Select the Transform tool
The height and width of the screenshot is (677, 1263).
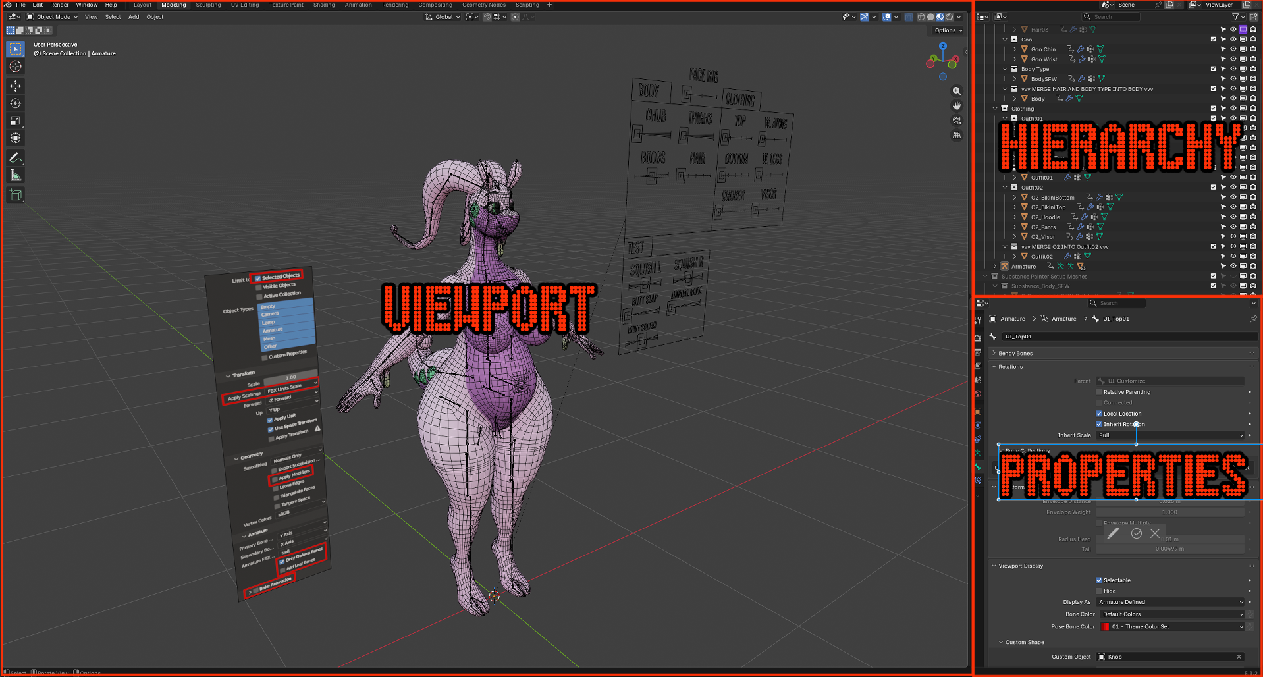pos(16,138)
